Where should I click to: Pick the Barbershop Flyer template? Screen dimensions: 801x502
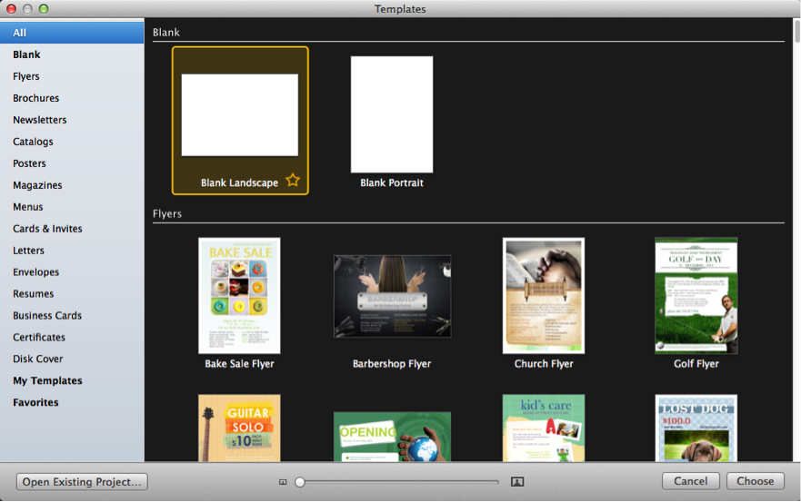(392, 296)
